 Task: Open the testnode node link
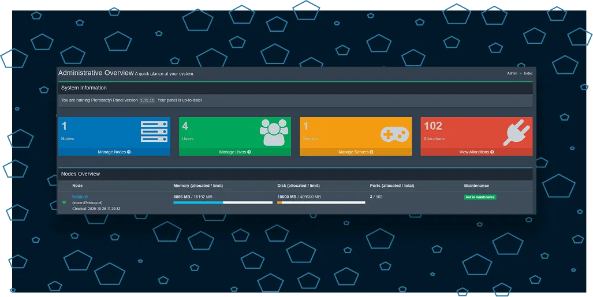click(80, 197)
